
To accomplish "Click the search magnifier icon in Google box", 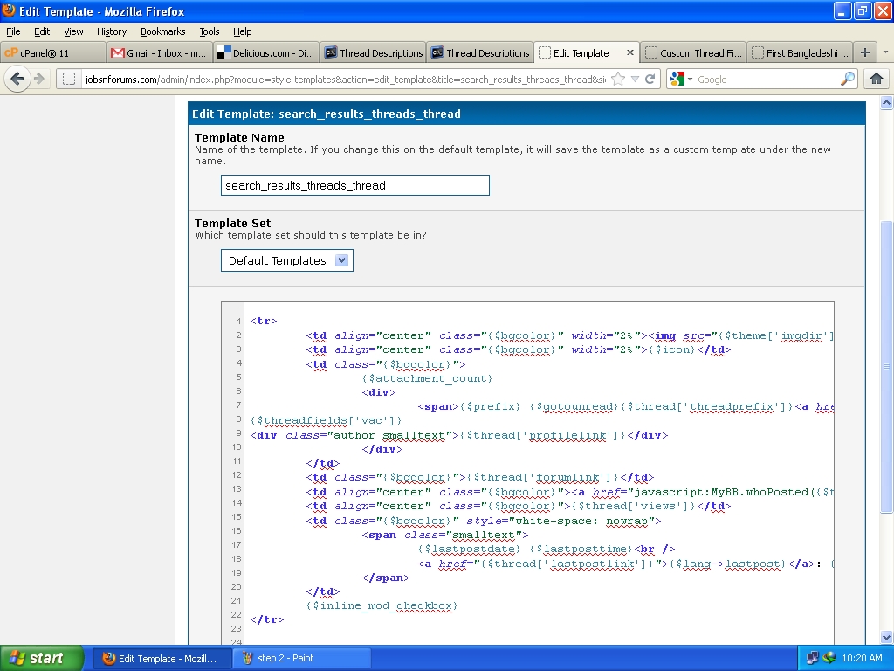I will tap(848, 80).
